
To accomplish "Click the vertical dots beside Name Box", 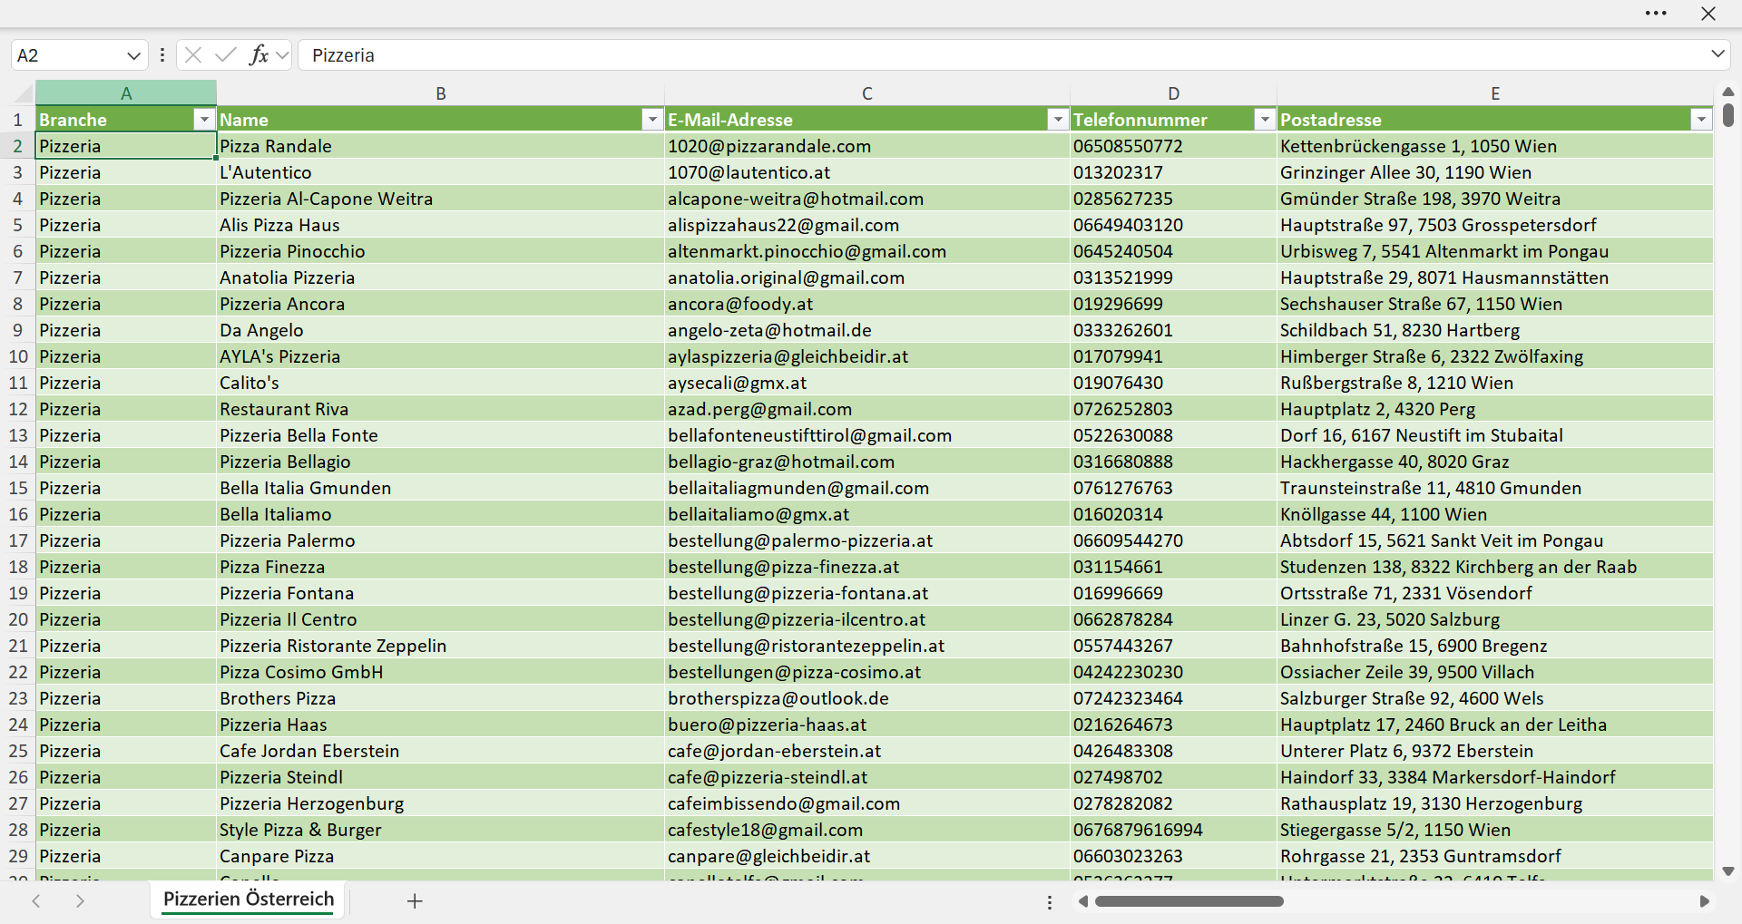I will pos(162,55).
